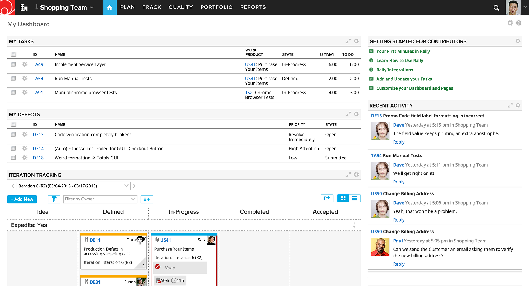This screenshot has height=286, width=529.
Task: Expand the Shopping Team project selector
Action: pyautogui.click(x=92, y=7)
